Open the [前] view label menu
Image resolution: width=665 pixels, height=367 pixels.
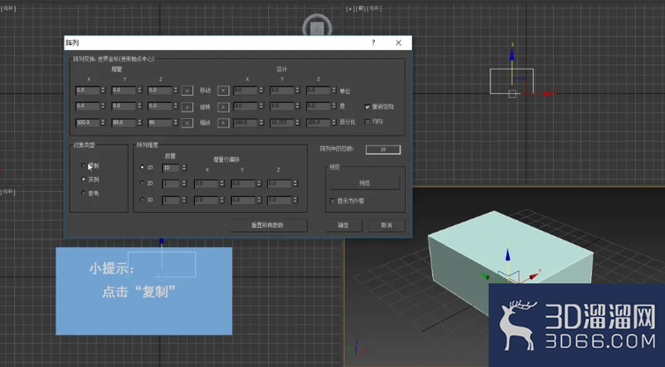[x=361, y=9]
